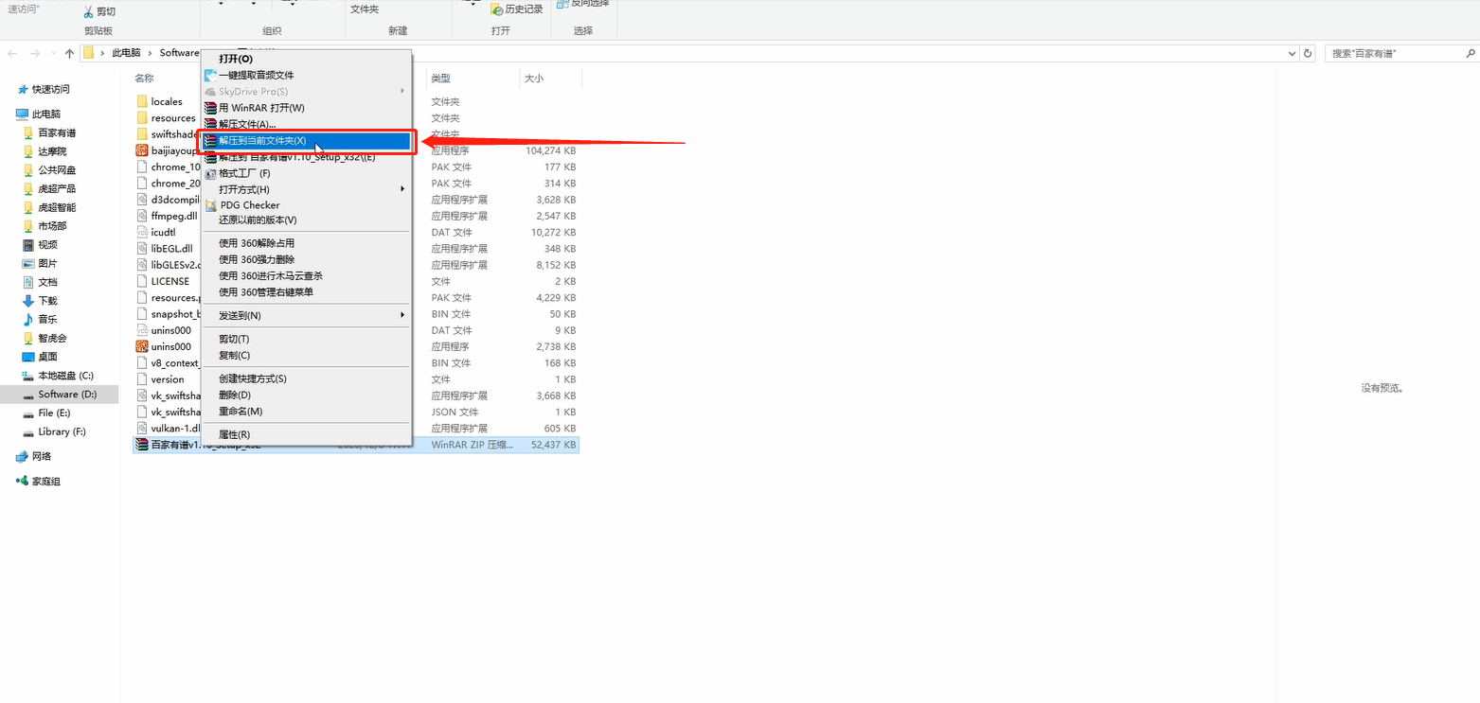Image resolution: width=1480 pixels, height=703 pixels.
Task: Open 快速访问 star icon in sidebar
Action: 23,89
